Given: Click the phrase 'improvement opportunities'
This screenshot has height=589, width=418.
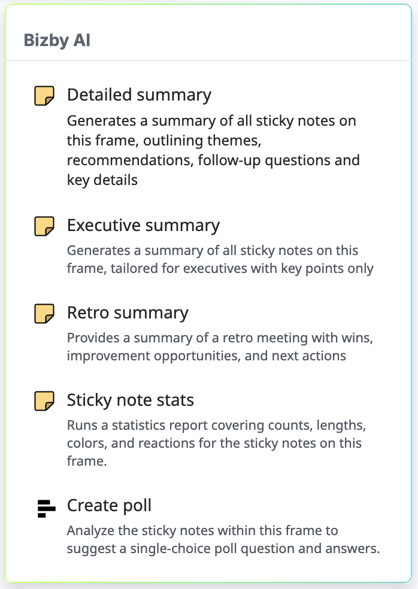Looking at the screenshot, I should pyautogui.click(x=154, y=356).
